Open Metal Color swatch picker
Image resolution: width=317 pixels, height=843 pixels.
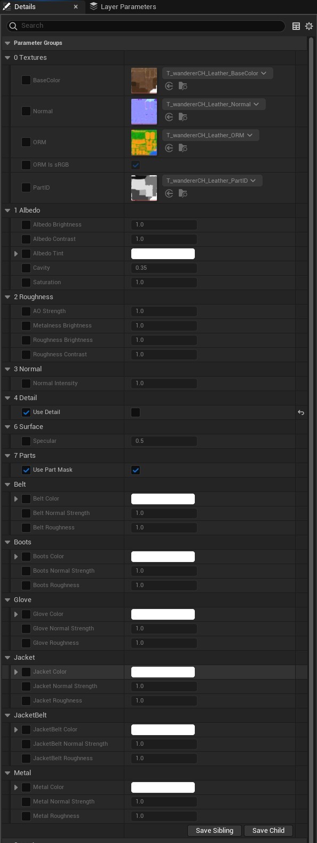[x=163, y=787]
